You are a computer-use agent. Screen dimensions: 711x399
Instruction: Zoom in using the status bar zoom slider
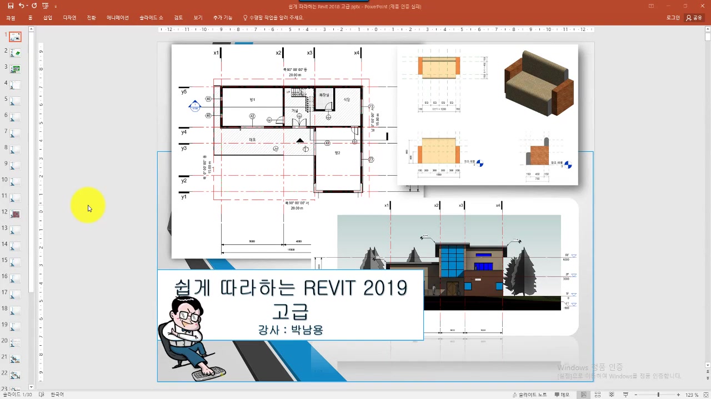679,395
